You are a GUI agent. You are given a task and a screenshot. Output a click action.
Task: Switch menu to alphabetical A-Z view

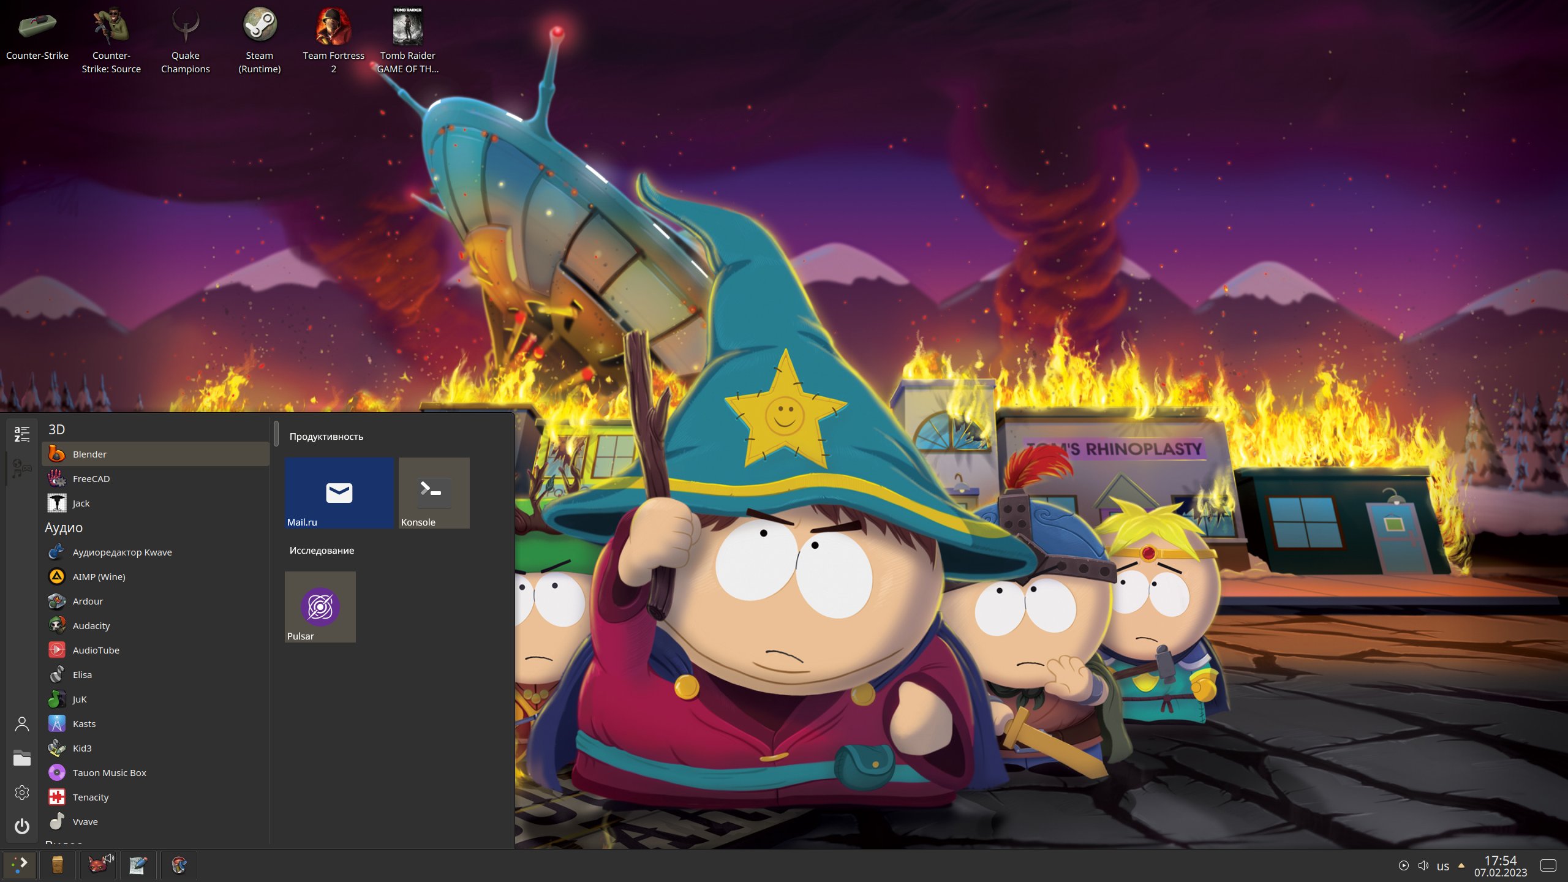tap(22, 434)
